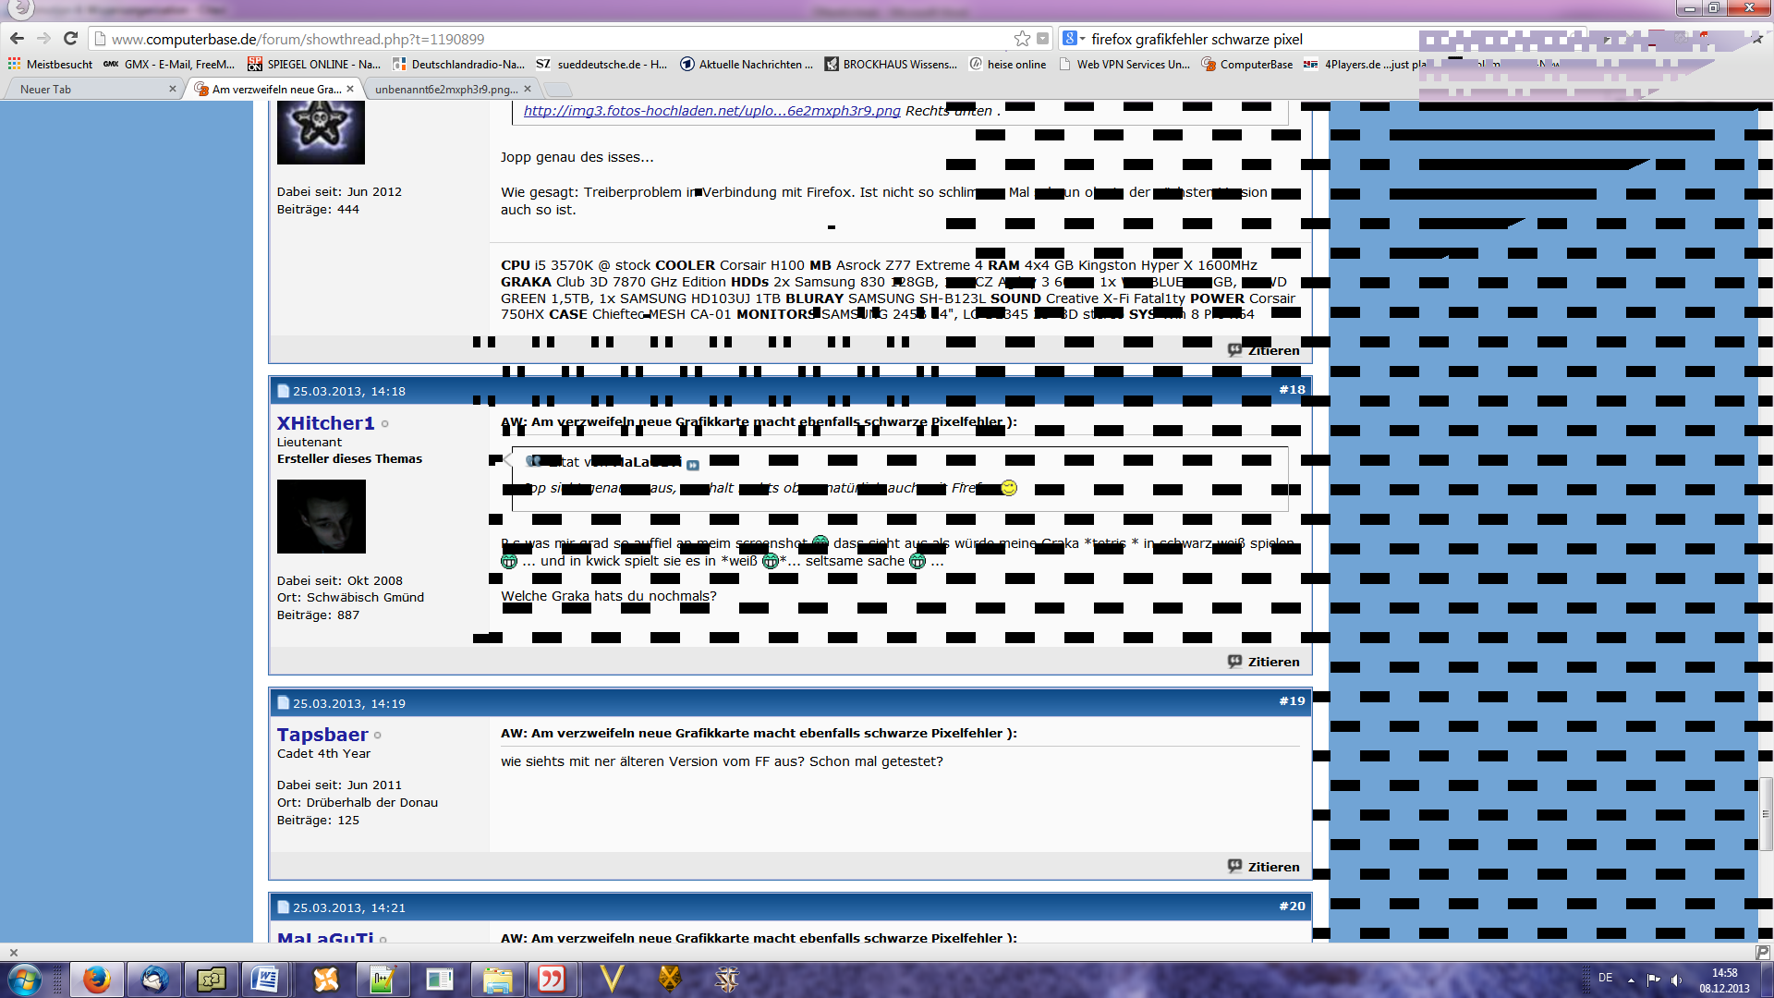The image size is (1774, 998).
Task: Open the img3.fotos-hochladen.net image link
Action: (x=711, y=111)
